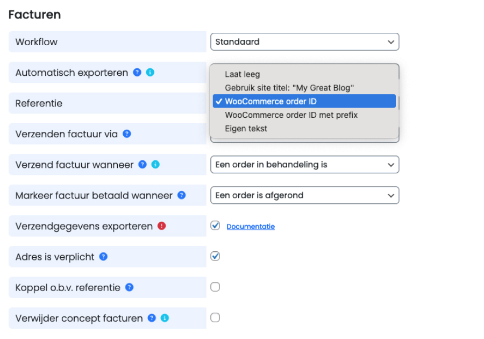Screen dimensions: 484x339
Task: Click help icon next to Verzenden factuur via
Action: point(127,133)
